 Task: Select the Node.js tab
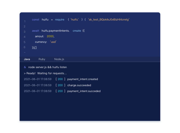pyautogui.click(x=59, y=59)
